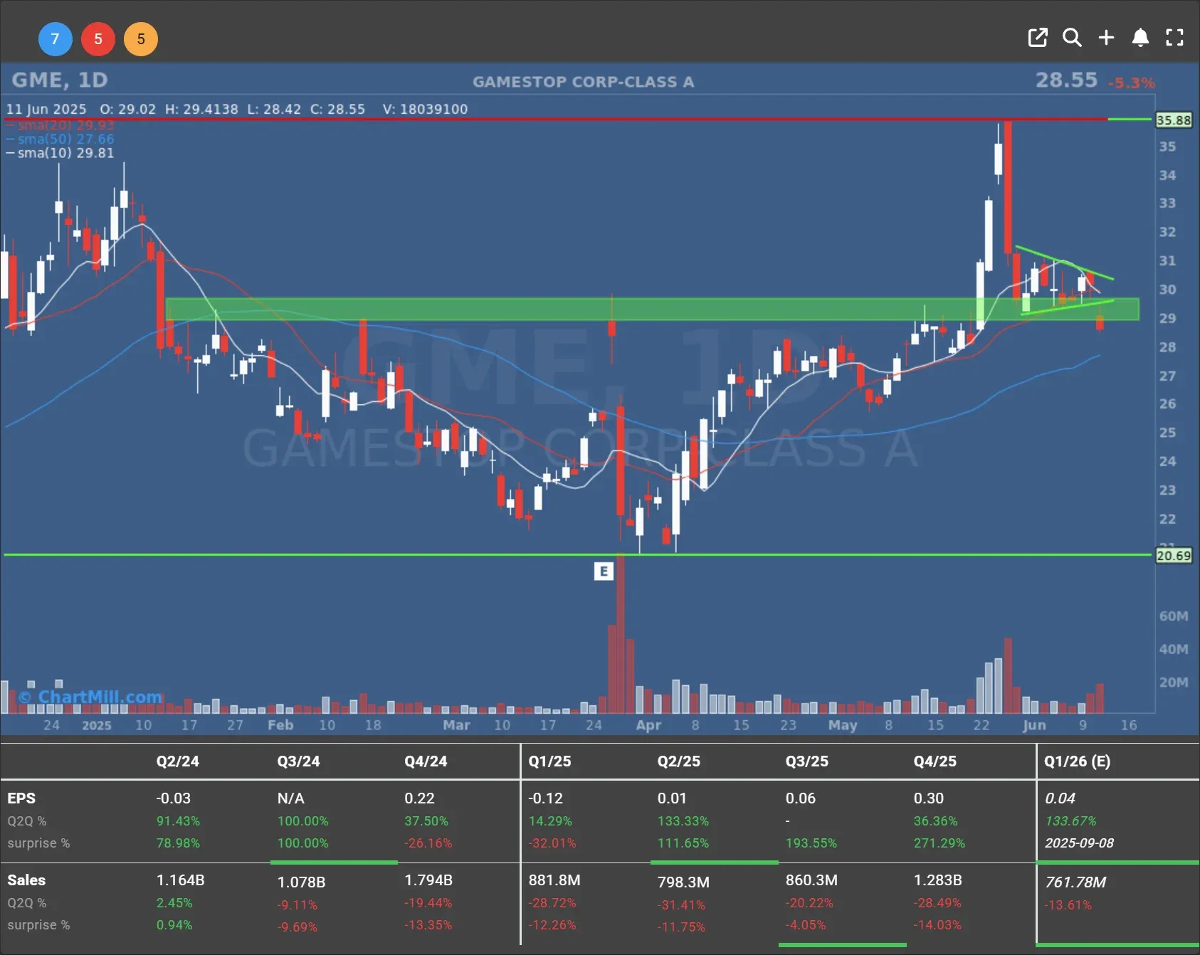The width and height of the screenshot is (1200, 955).
Task: Click the 35.88 resistance price label
Action: click(x=1173, y=120)
